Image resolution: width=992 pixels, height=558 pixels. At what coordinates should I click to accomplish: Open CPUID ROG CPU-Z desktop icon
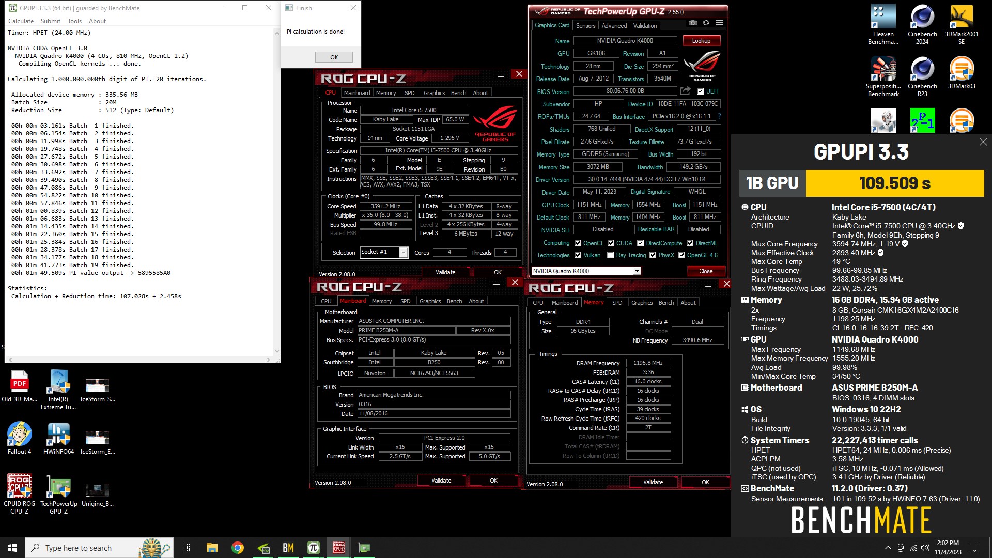(x=19, y=494)
